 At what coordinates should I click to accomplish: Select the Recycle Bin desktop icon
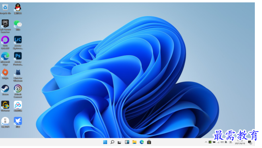[x=5, y=9]
